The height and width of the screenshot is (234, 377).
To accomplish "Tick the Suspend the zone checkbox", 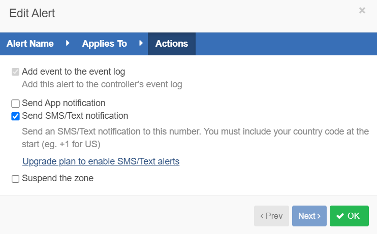I will tap(15, 179).
